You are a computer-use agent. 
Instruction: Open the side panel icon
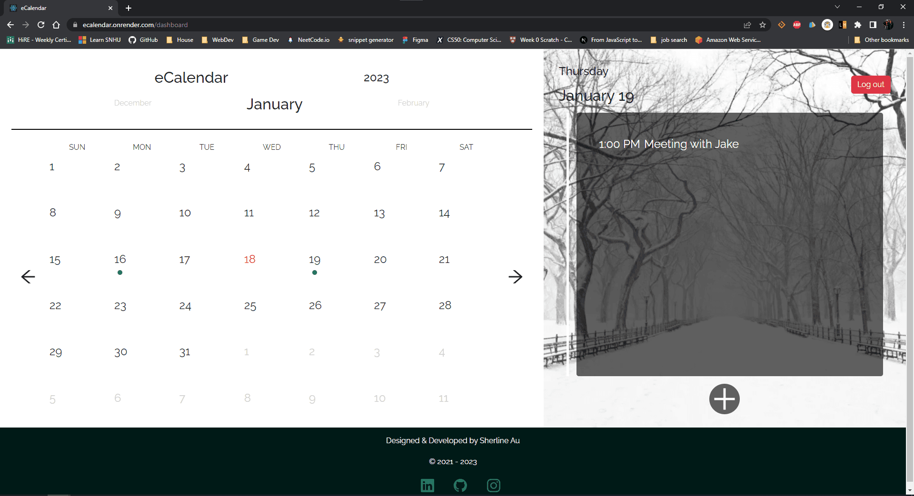click(x=873, y=25)
